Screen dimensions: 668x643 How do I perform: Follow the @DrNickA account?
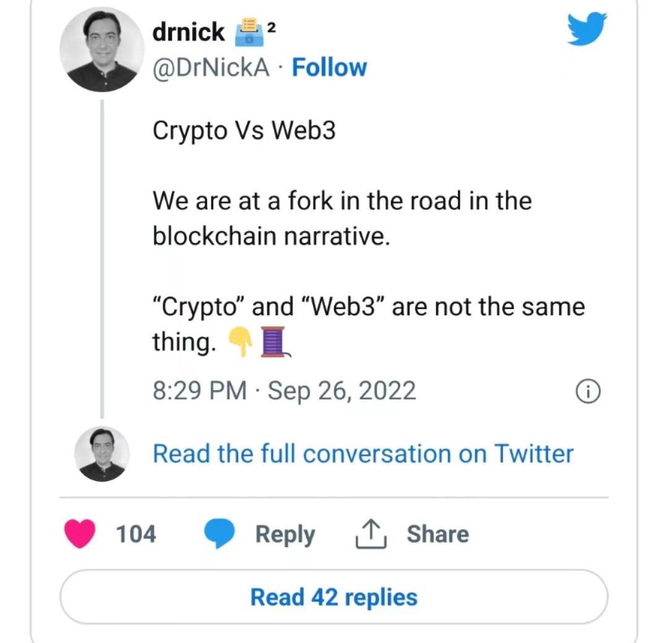329,67
